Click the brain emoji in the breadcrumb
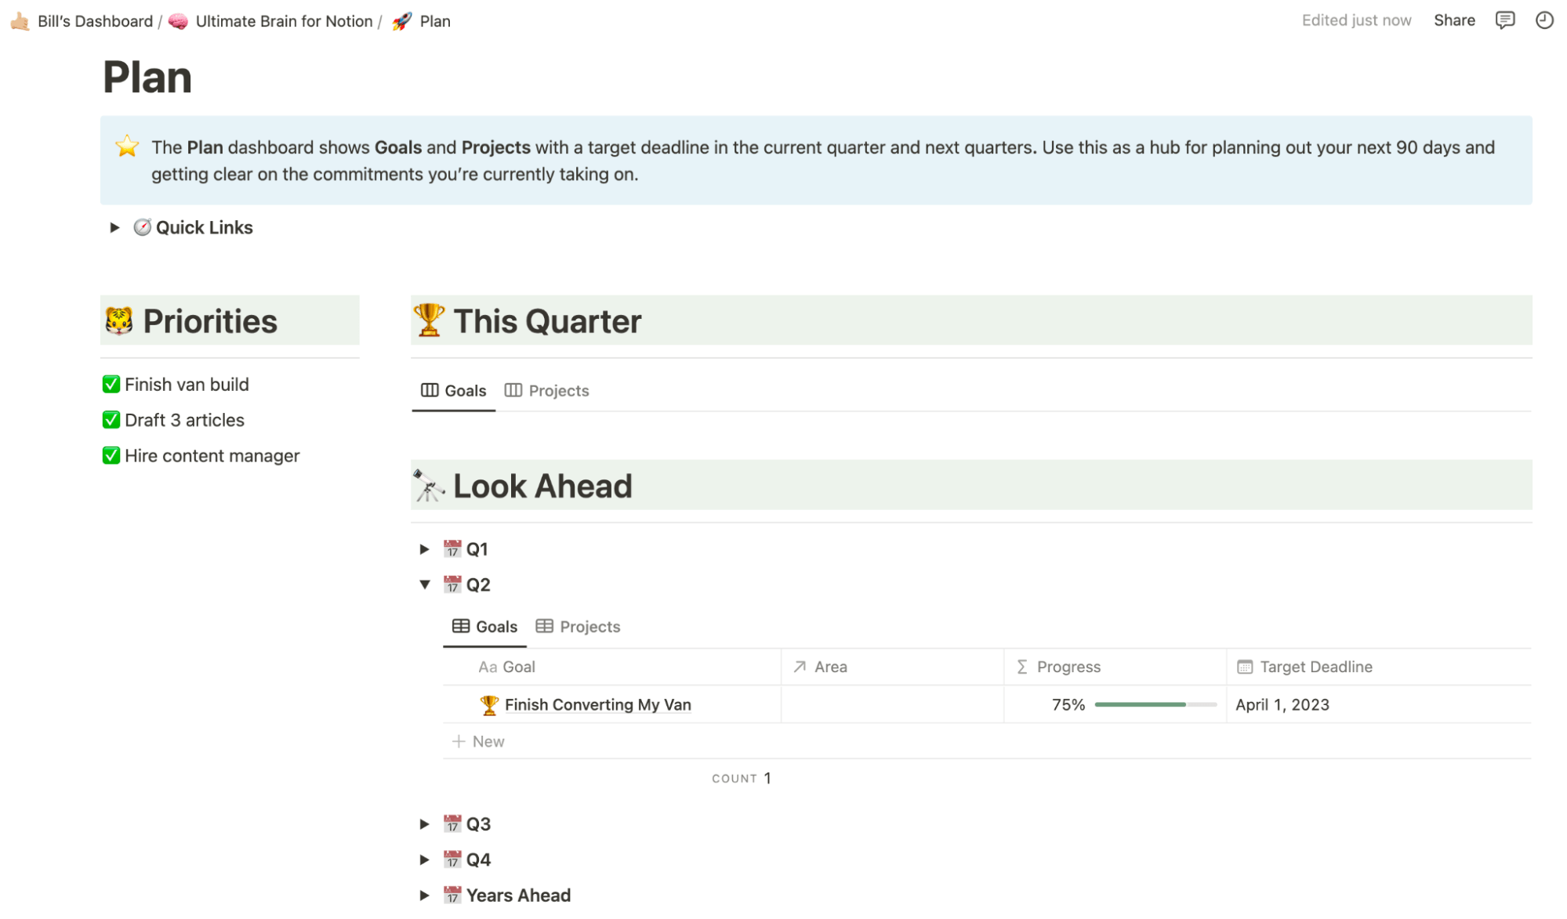This screenshot has height=919, width=1567. 179,21
